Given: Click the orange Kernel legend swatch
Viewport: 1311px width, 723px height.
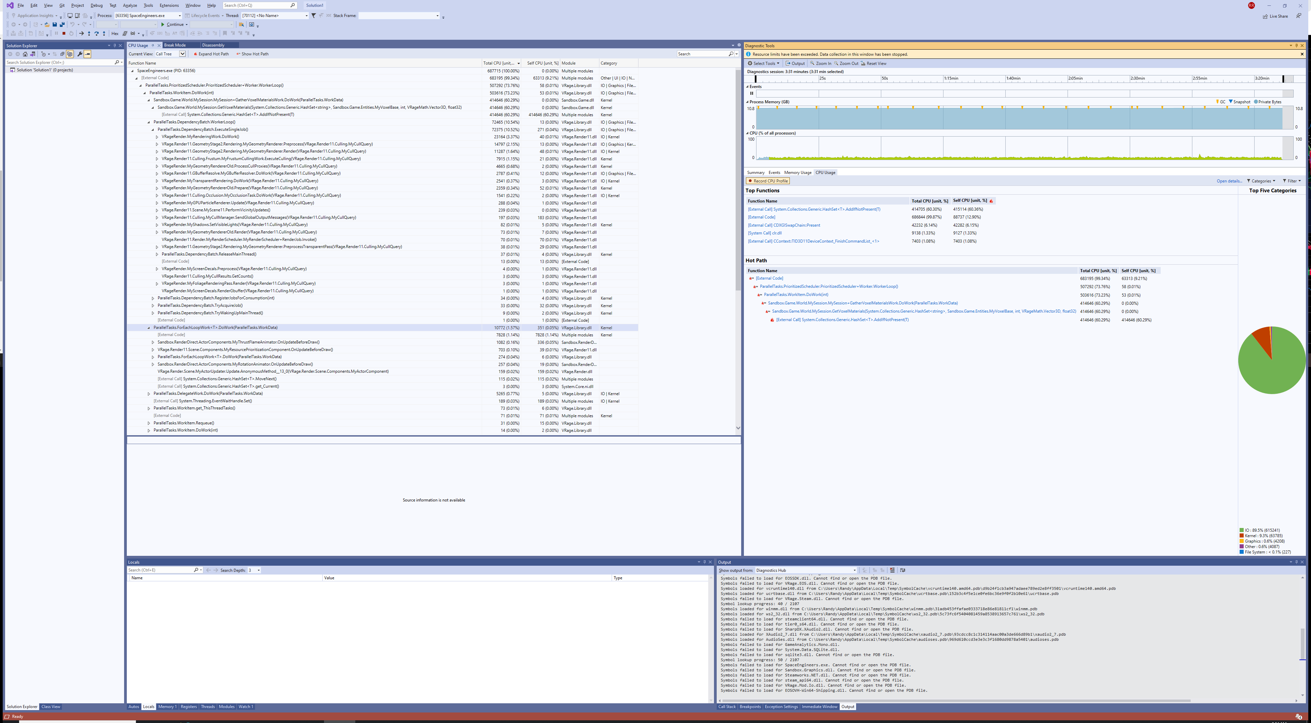Looking at the screenshot, I should coord(1242,536).
